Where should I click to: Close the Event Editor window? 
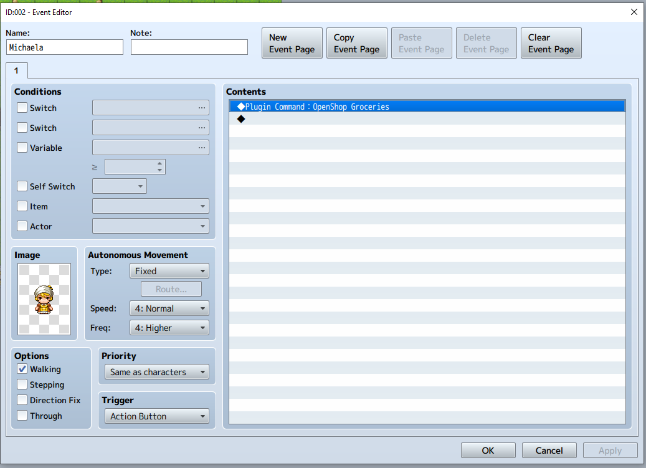point(634,12)
